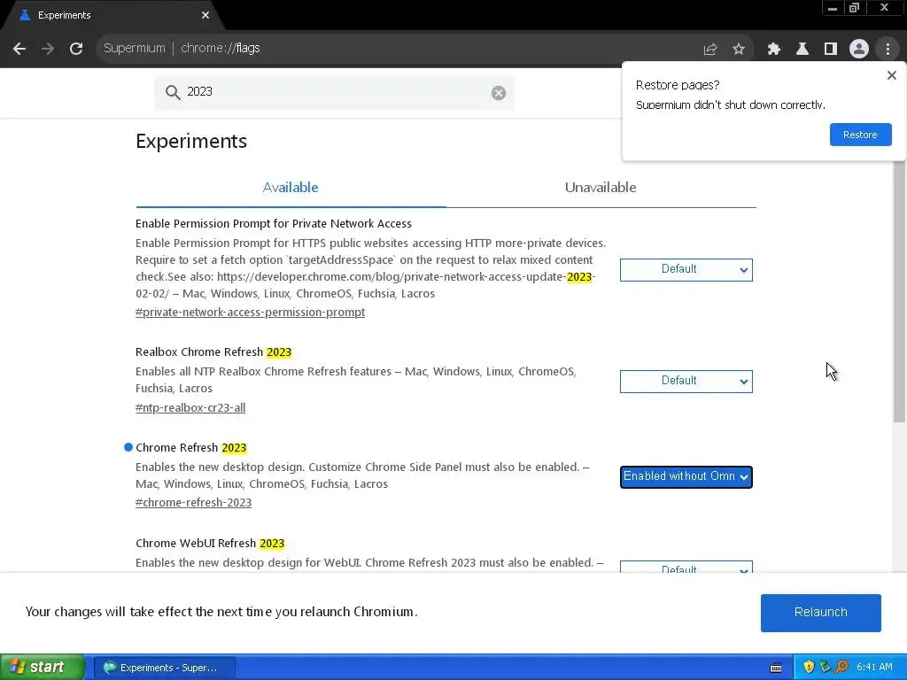The image size is (907, 680).
Task: Click the magnifier icon in search flags box
Action: pyautogui.click(x=173, y=92)
